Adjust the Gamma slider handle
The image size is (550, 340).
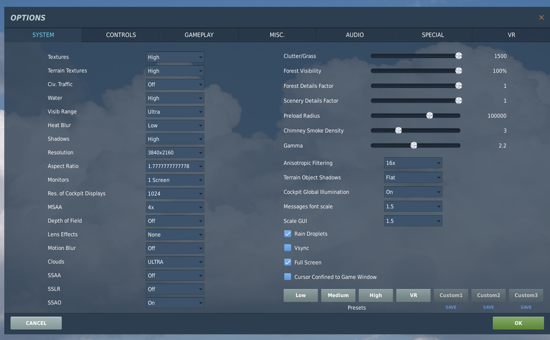(413, 145)
